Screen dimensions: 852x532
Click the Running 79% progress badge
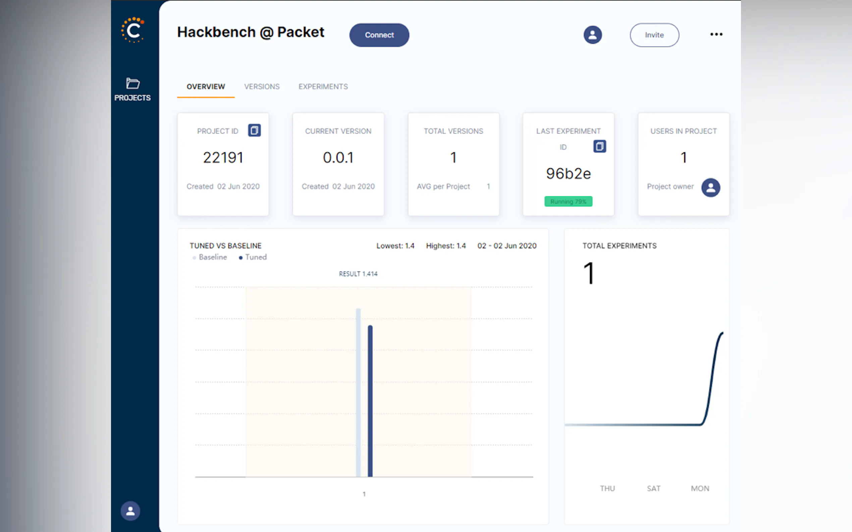pyautogui.click(x=568, y=201)
